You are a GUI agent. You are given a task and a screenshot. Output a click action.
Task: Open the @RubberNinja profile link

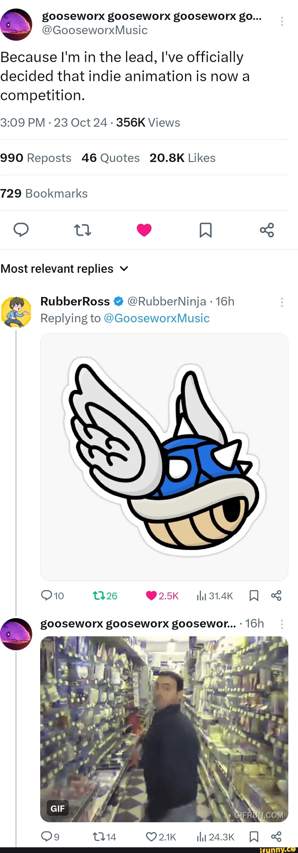click(168, 301)
